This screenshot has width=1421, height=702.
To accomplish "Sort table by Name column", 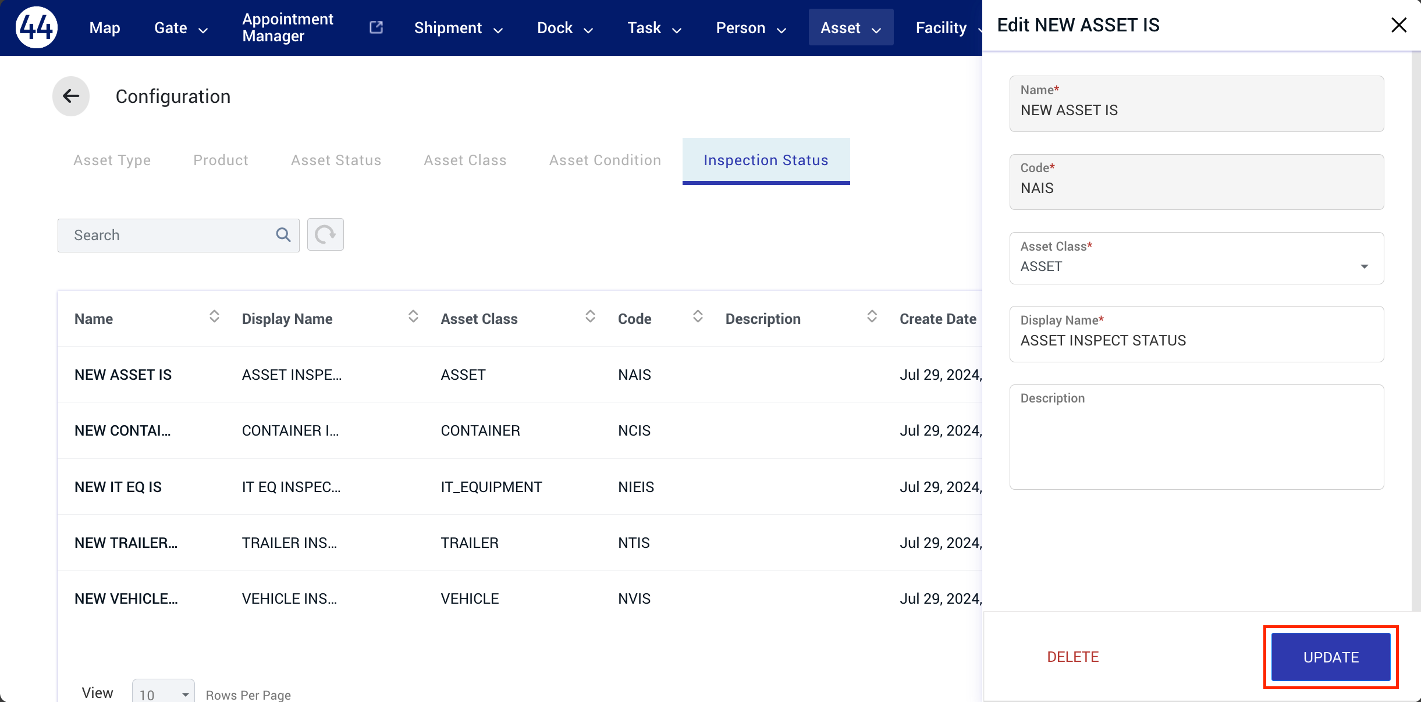I will (x=214, y=317).
